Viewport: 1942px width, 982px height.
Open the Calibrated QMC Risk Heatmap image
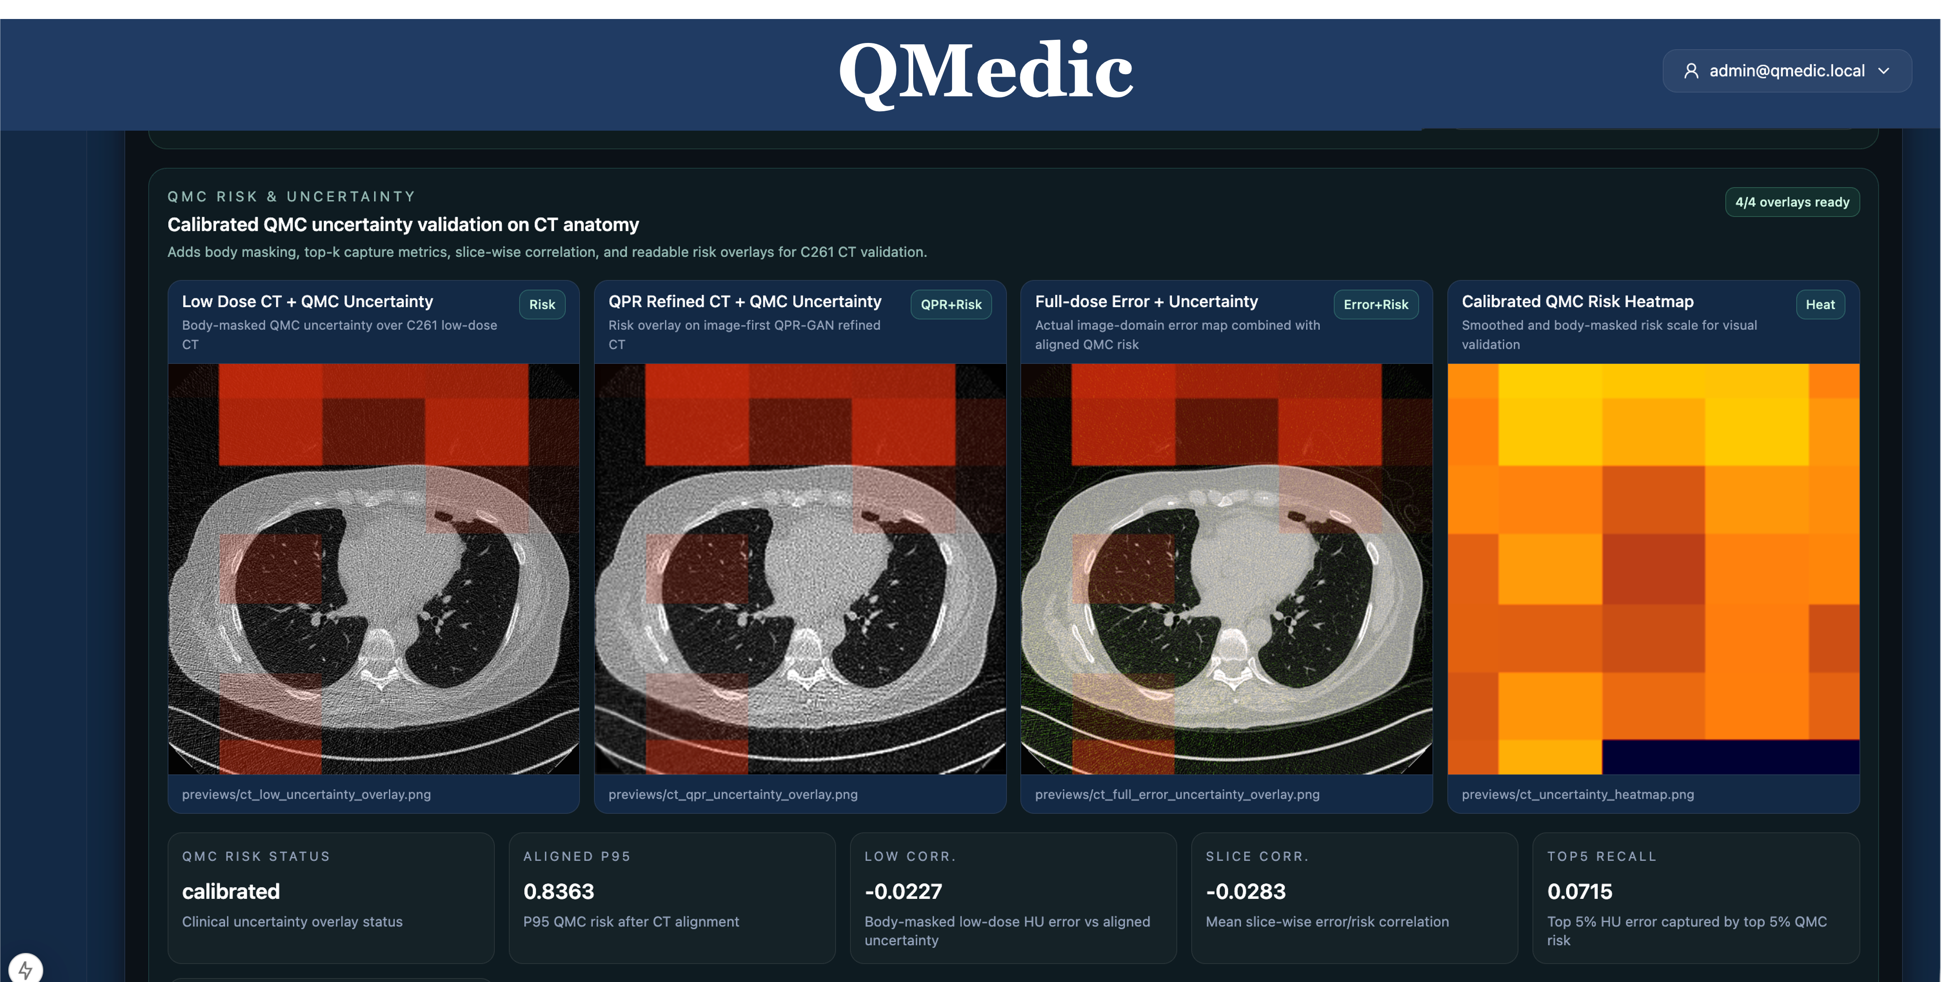pyautogui.click(x=1653, y=569)
